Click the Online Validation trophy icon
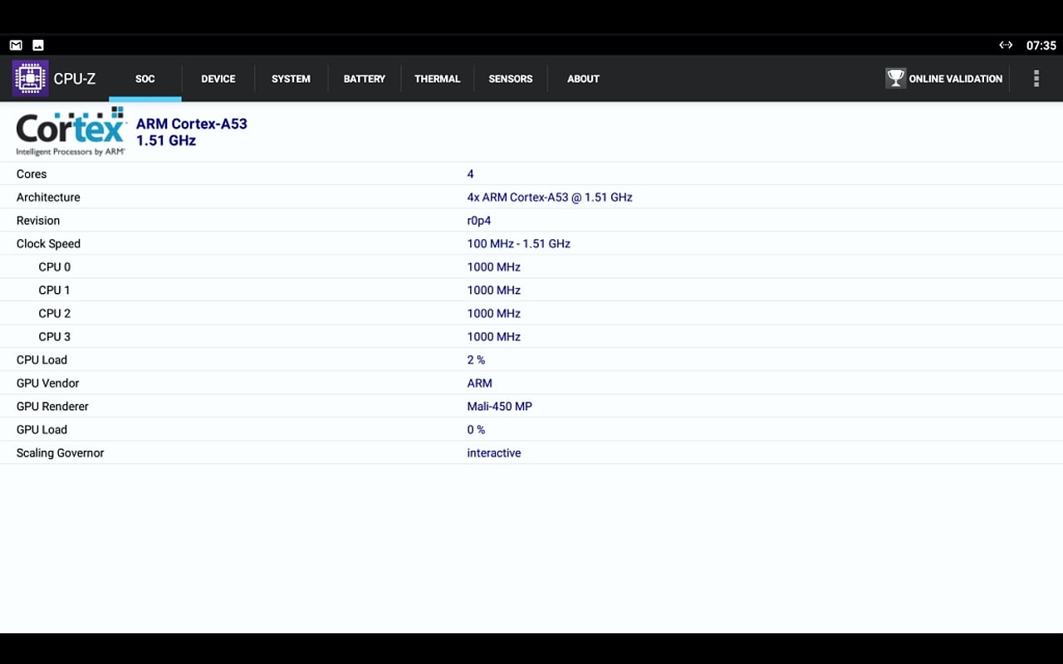Viewport: 1063px width, 664px height. 895,79
